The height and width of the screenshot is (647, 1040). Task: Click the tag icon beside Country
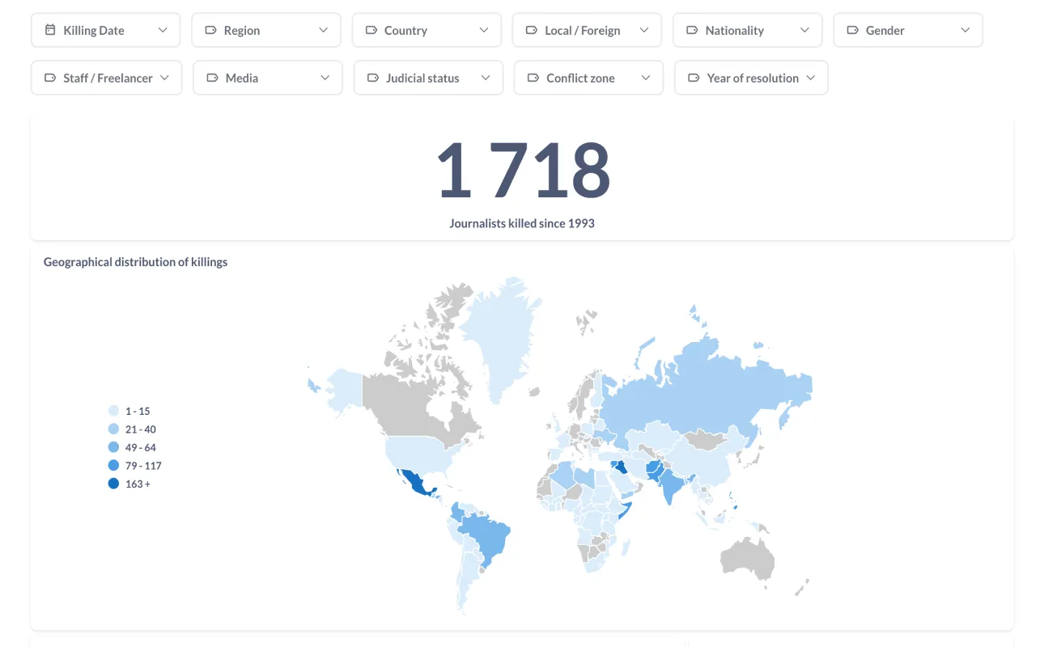371,30
